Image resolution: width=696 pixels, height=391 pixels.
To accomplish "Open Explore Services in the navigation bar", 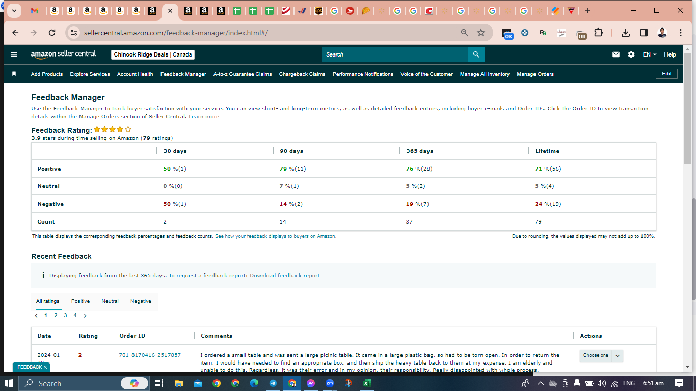I will [x=90, y=74].
